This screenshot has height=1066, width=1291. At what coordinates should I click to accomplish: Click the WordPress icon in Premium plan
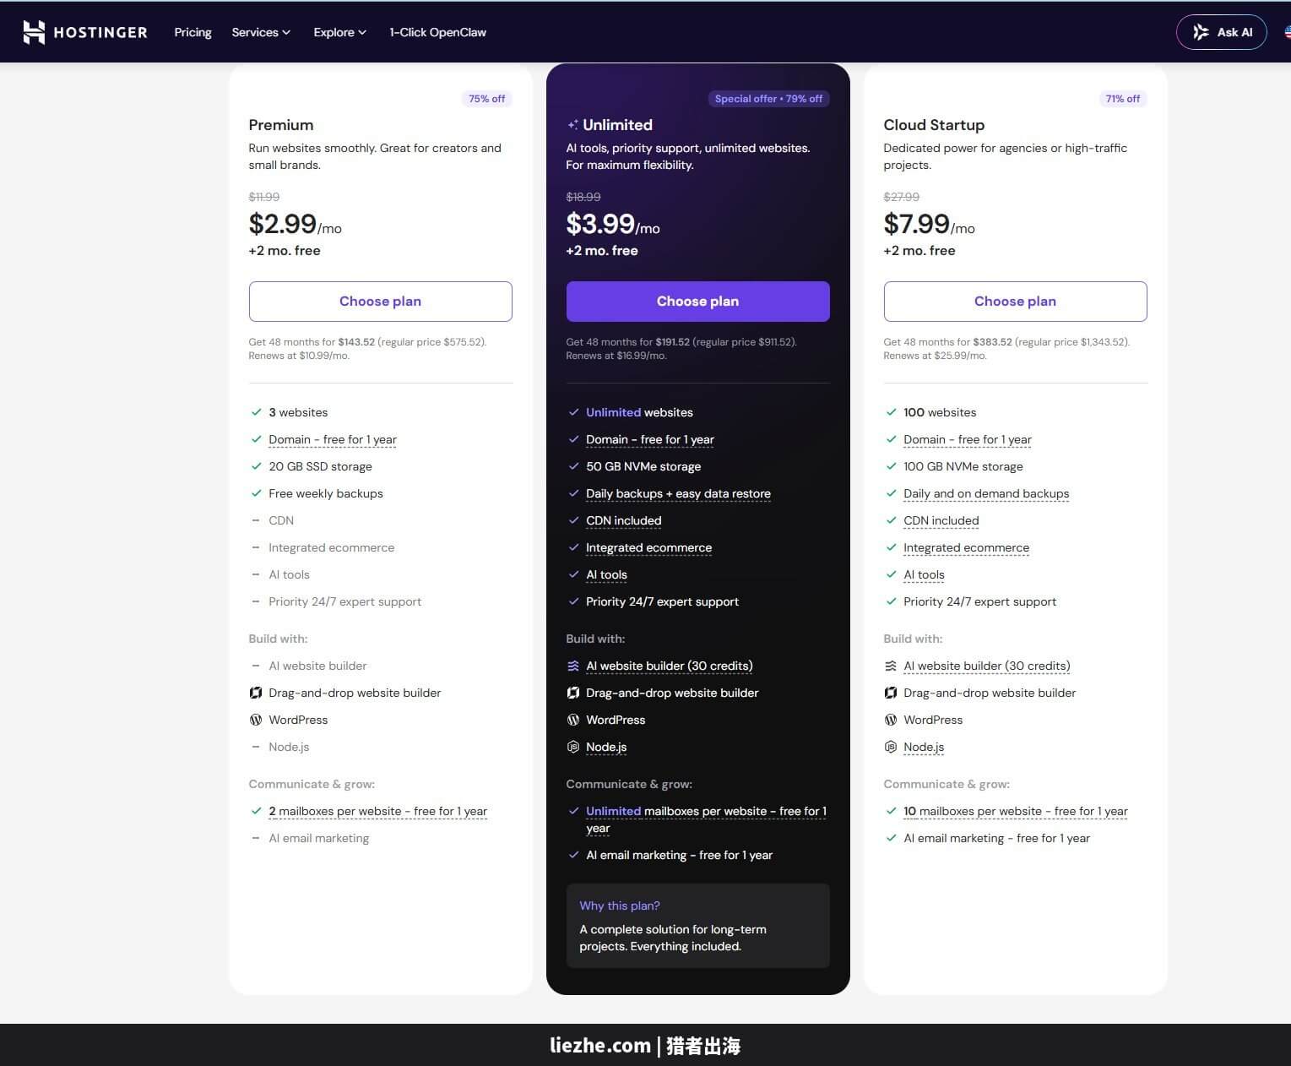pyautogui.click(x=256, y=720)
